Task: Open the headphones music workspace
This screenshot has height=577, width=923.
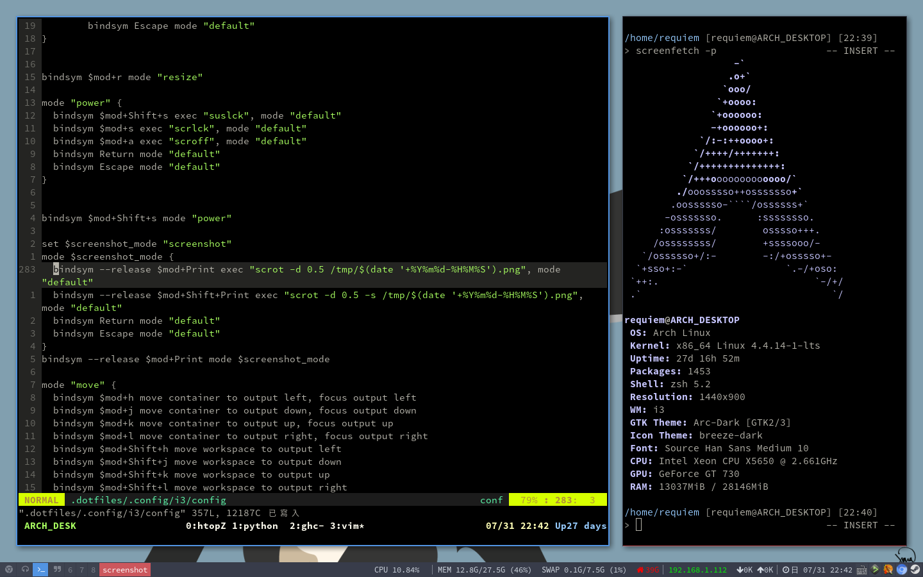Action: pyautogui.click(x=25, y=569)
